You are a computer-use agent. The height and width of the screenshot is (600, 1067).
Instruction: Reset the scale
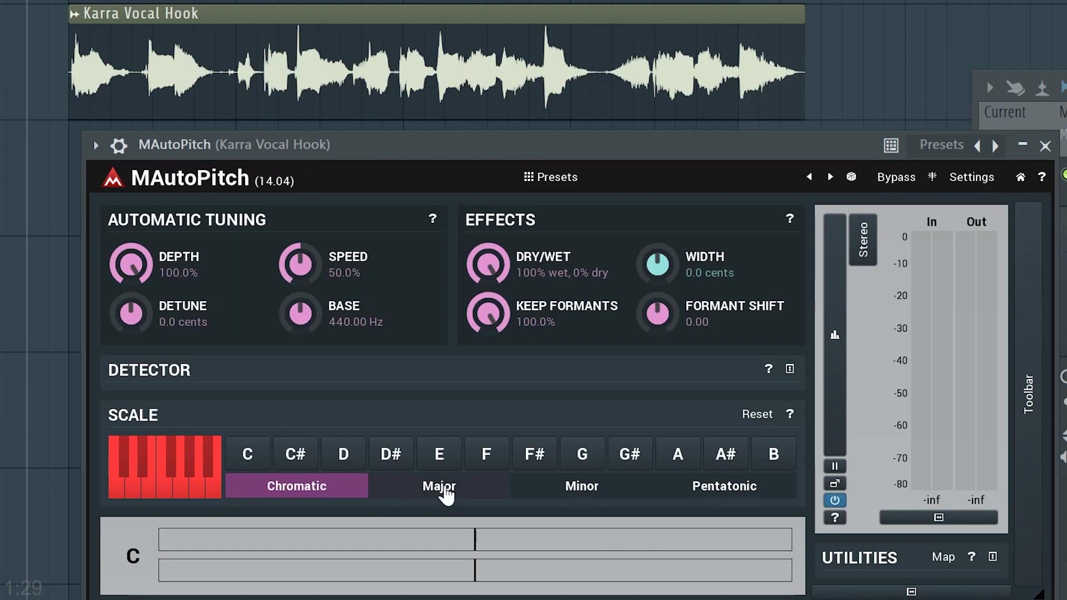pos(757,414)
